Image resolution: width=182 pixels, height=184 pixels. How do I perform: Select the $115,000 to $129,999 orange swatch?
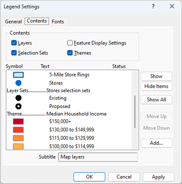(x=18, y=138)
